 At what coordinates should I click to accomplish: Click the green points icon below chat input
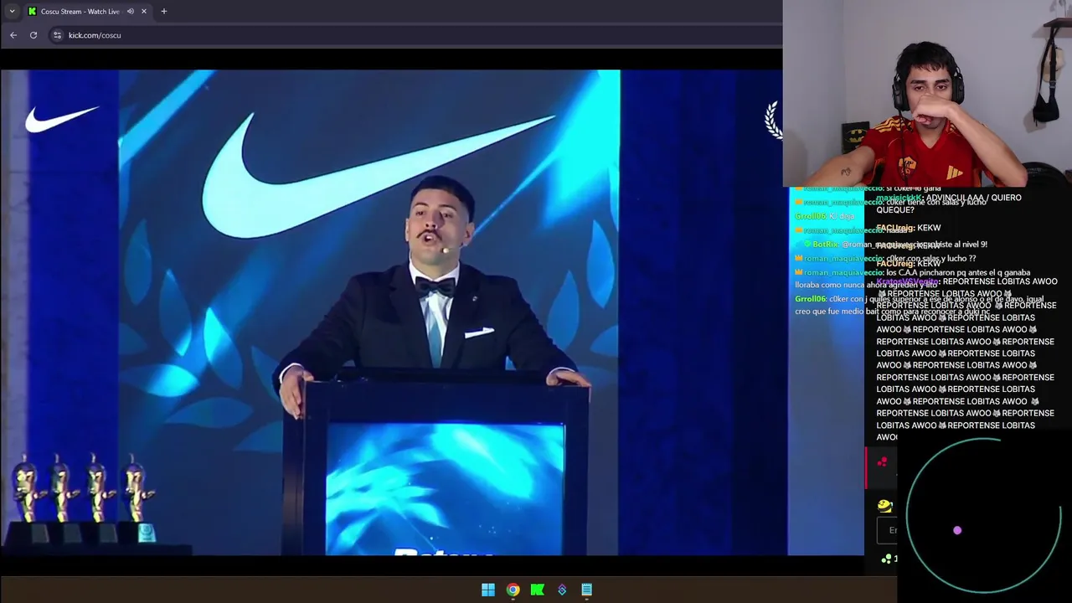(887, 559)
